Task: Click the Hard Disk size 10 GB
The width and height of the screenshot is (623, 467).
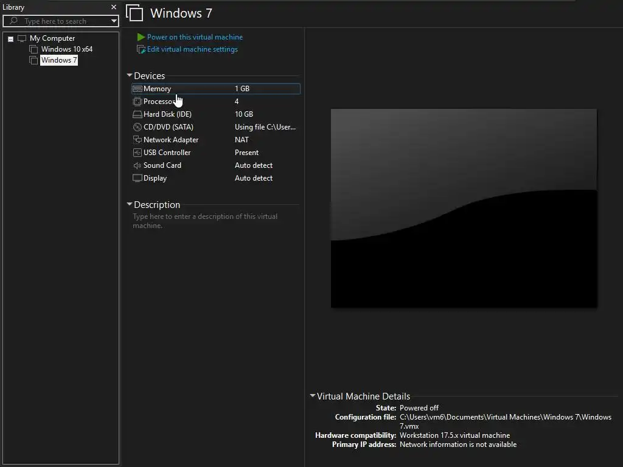Action: tap(243, 114)
